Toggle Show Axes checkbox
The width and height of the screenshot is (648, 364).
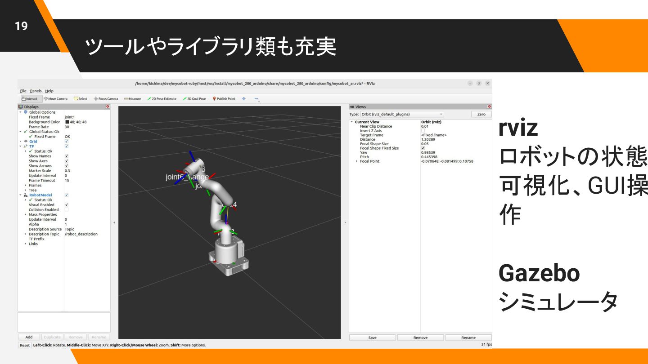coord(67,161)
